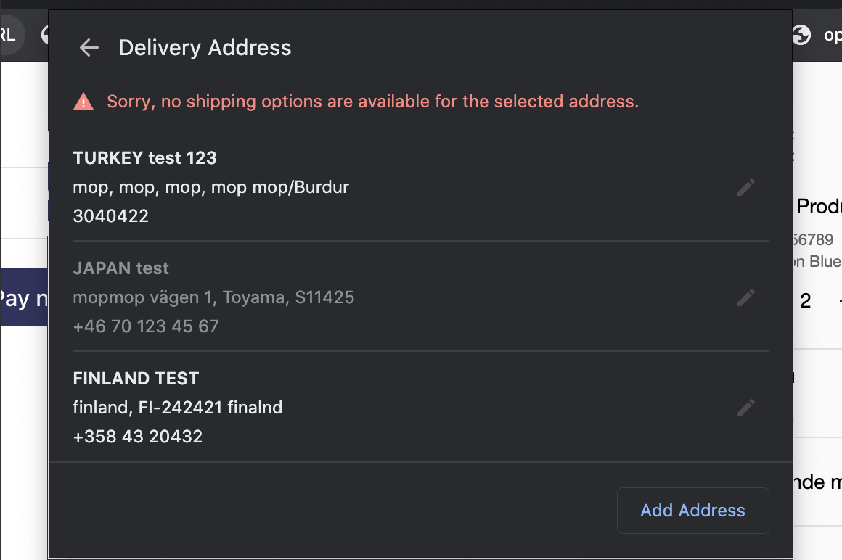Click the Turkey address line mentioning Burdur
The width and height of the screenshot is (842, 560).
click(210, 187)
